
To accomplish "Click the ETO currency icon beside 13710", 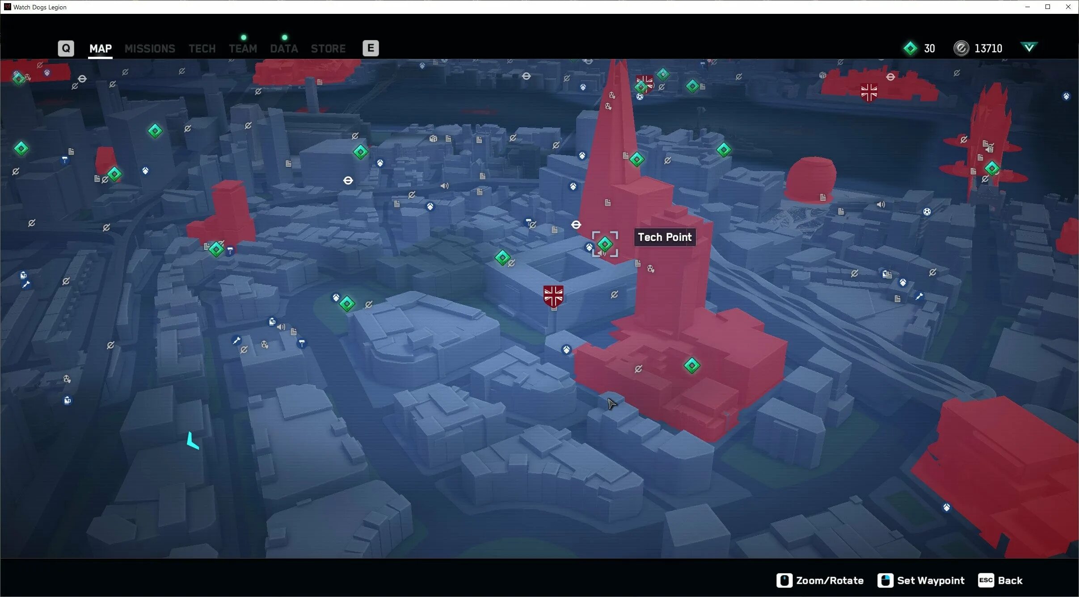I will 961,48.
